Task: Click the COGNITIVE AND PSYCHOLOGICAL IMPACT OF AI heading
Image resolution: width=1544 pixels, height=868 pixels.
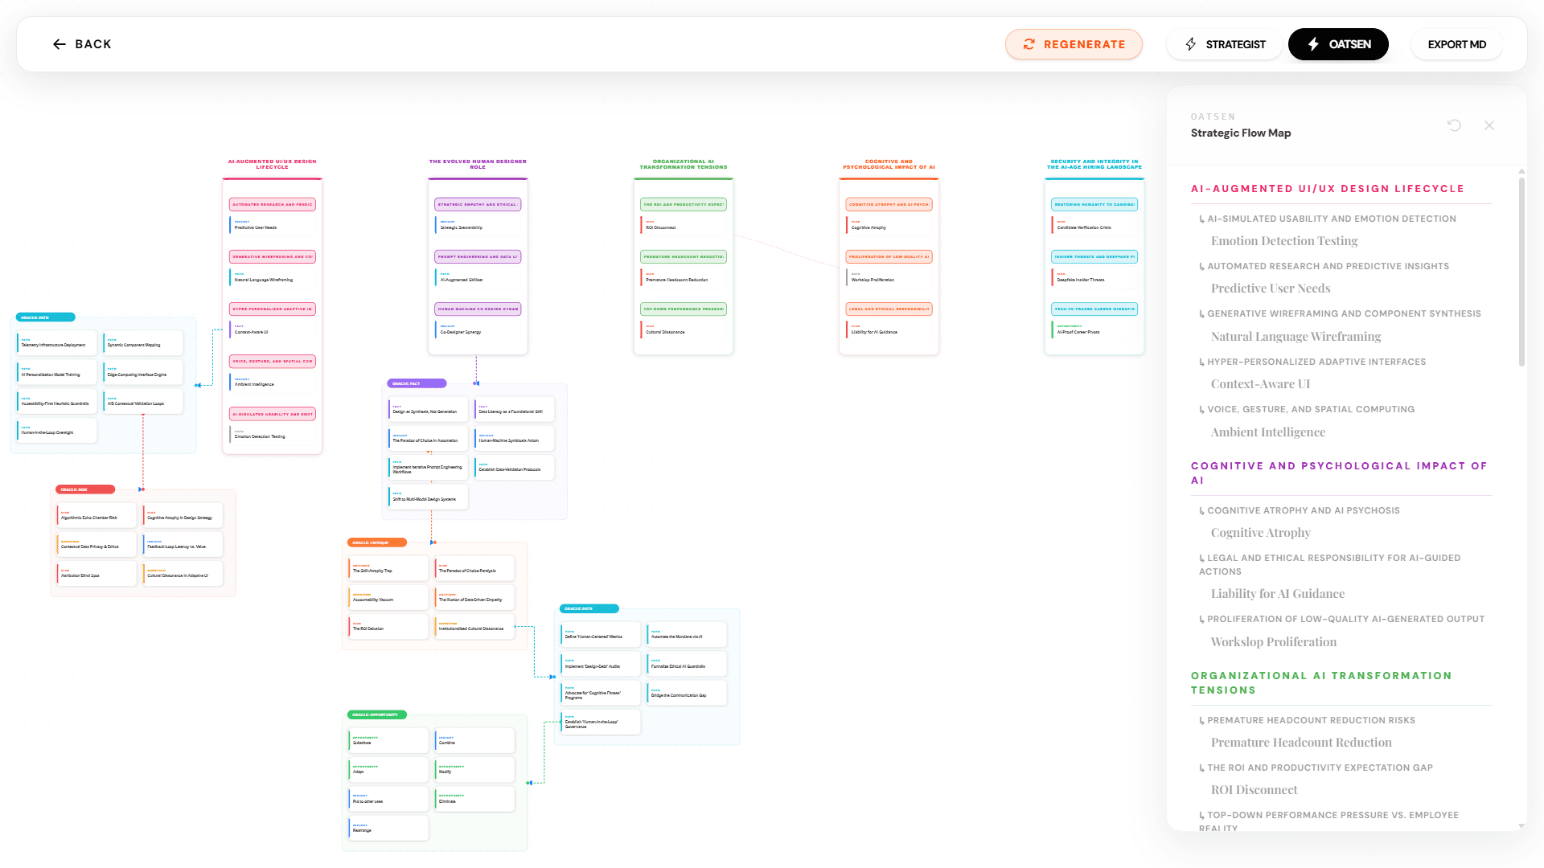Action: coord(1338,473)
